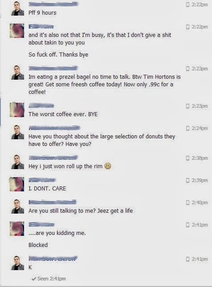This screenshot has height=287, width=212.
Task: Click the 'So fuck off. Thanks bye' message
Action: point(58,55)
